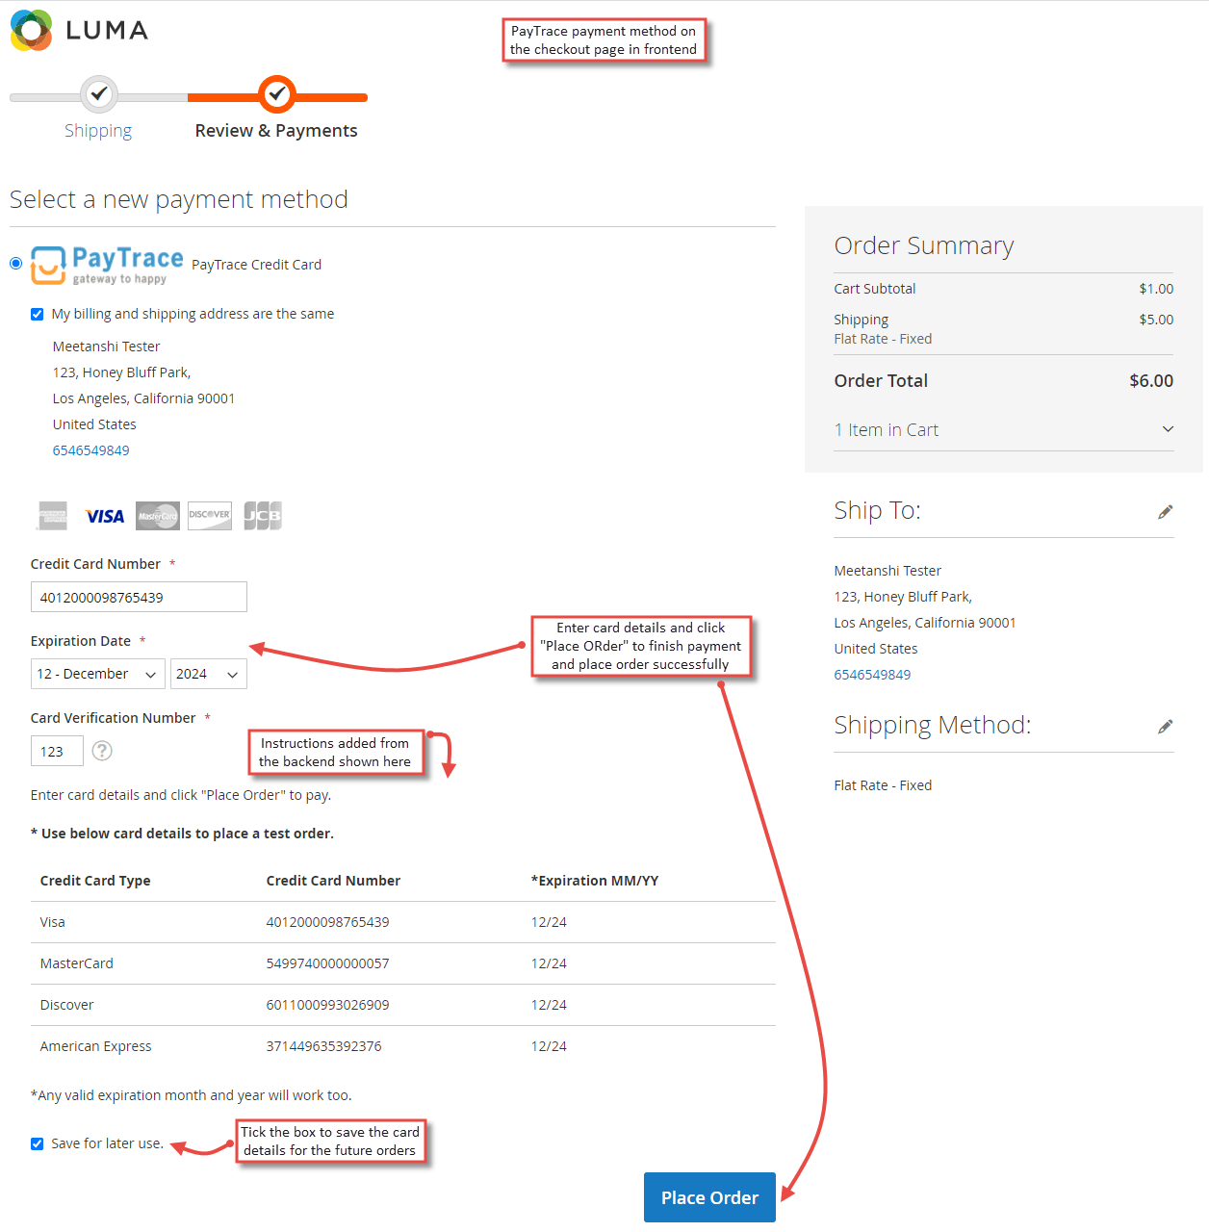Go to the Shipping step

tap(98, 131)
